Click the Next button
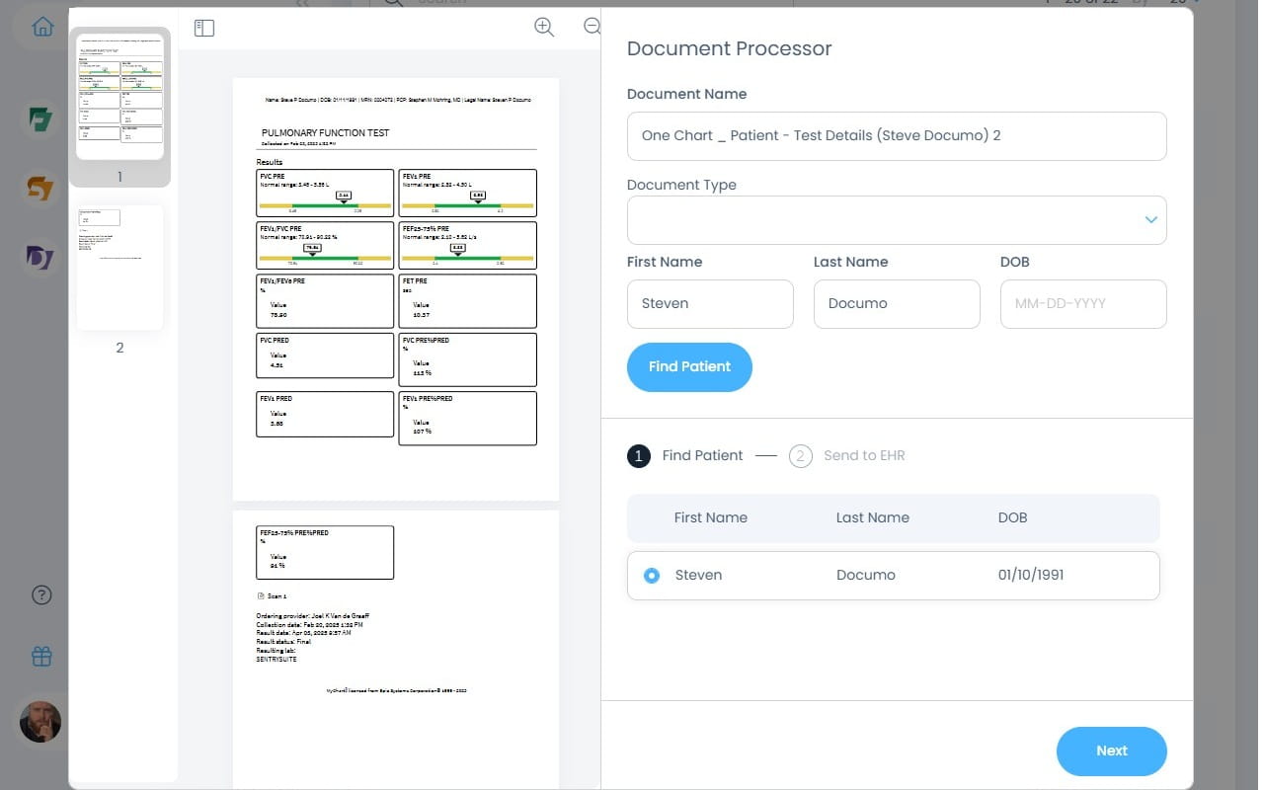 pyautogui.click(x=1111, y=751)
